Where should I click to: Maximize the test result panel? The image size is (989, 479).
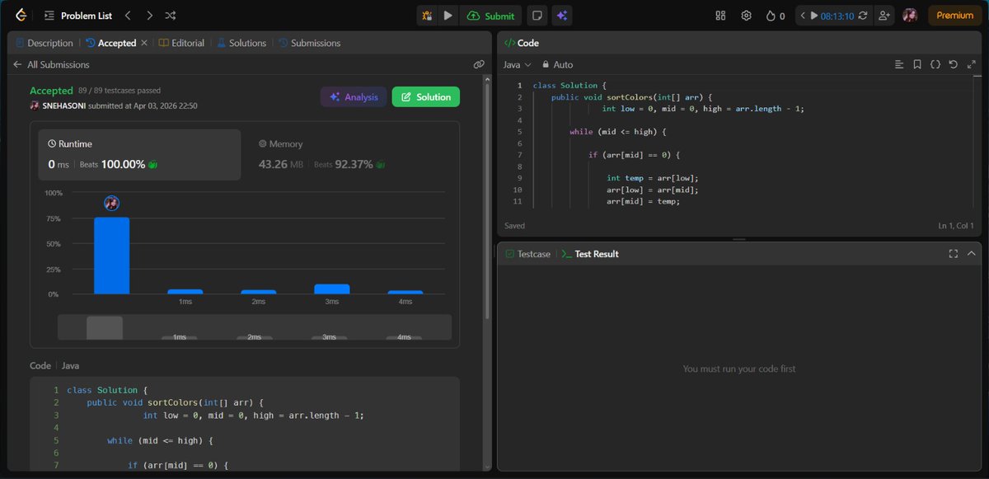click(x=954, y=254)
